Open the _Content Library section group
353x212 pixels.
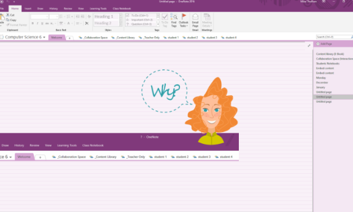click(123, 38)
